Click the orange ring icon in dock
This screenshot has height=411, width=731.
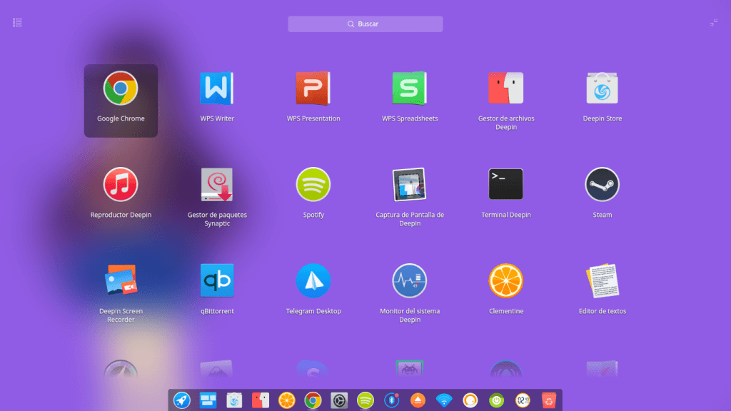470,400
